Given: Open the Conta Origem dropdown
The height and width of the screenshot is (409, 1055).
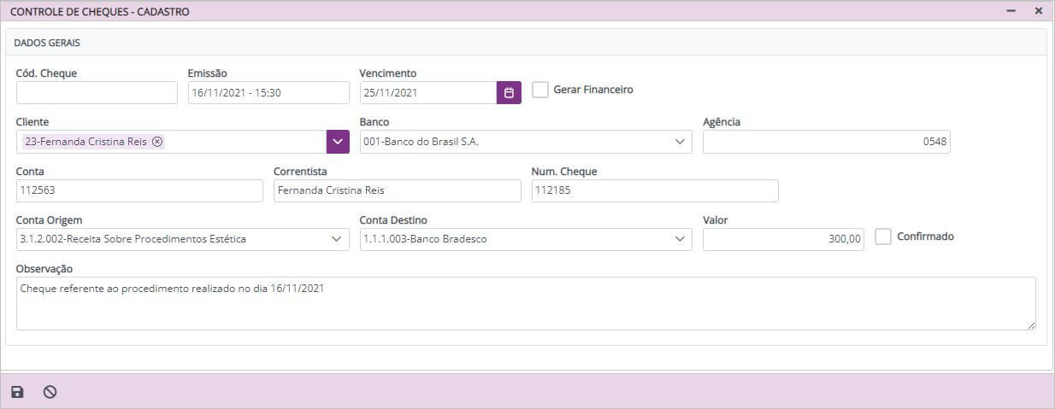Looking at the screenshot, I should [336, 240].
